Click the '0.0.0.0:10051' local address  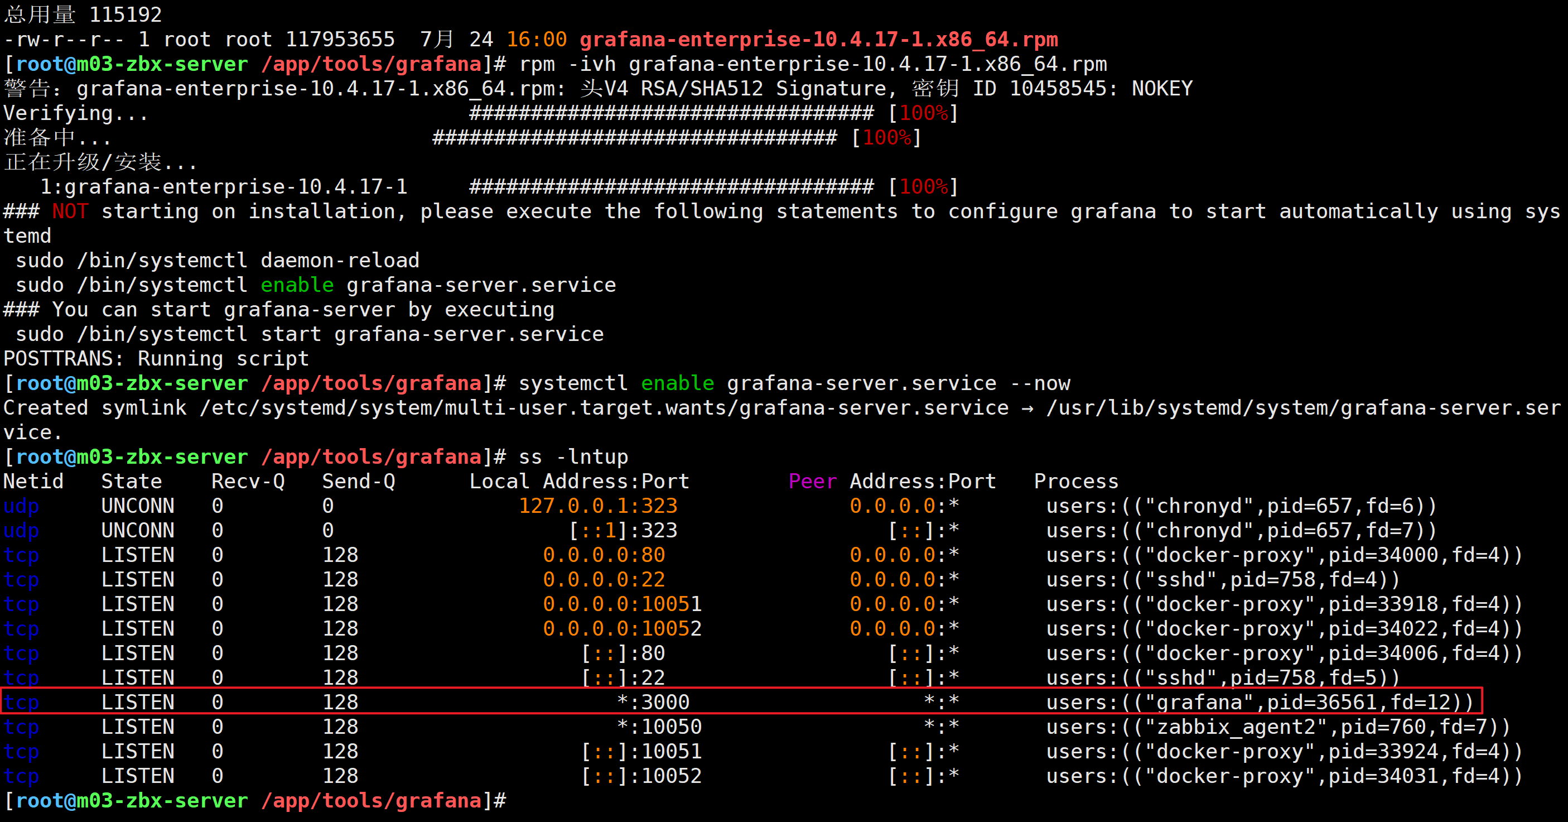[x=622, y=604]
